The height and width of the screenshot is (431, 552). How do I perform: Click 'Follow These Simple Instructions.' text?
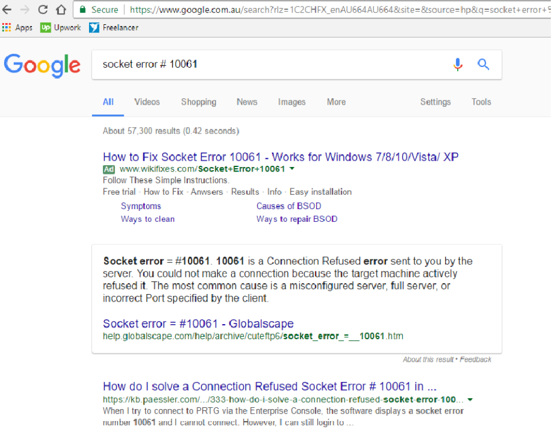(x=166, y=180)
